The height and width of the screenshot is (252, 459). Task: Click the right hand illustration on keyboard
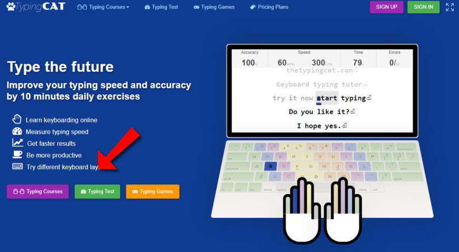pyautogui.click(x=343, y=211)
